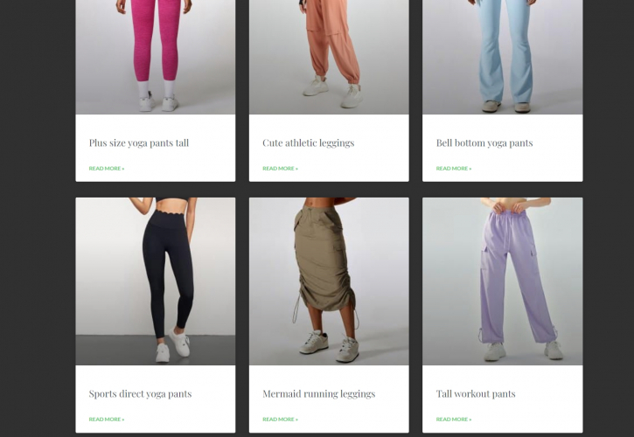The image size is (634, 437).
Task: Open the Sports direct yoga pants title
Action: click(140, 394)
